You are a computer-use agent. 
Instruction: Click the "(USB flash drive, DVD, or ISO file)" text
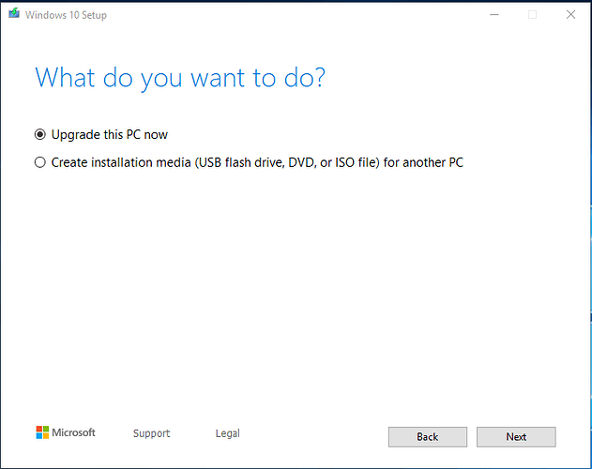pyautogui.click(x=287, y=162)
